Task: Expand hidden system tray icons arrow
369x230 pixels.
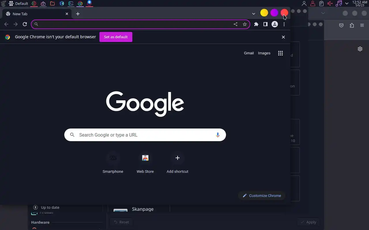Action: click(347, 3)
